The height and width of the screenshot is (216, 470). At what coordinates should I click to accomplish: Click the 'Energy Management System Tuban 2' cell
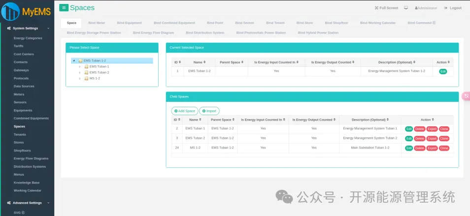pos(370,138)
